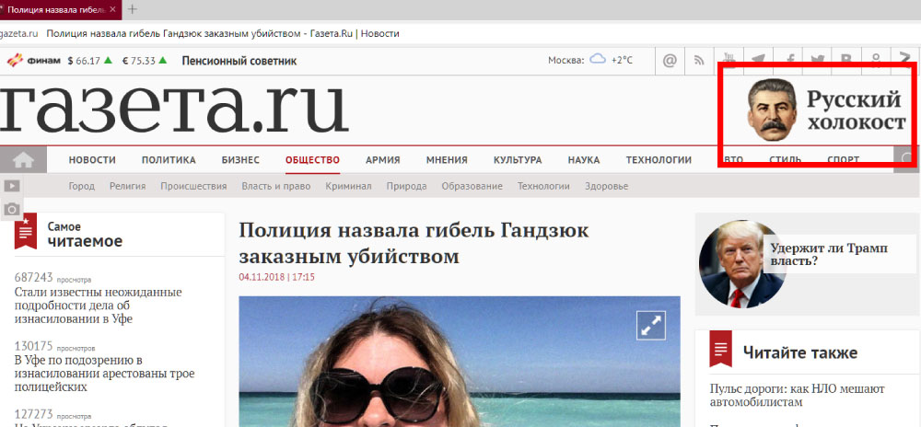The height and width of the screenshot is (427, 921).
Task: Open the email @ icon in header
Action: coord(670,61)
